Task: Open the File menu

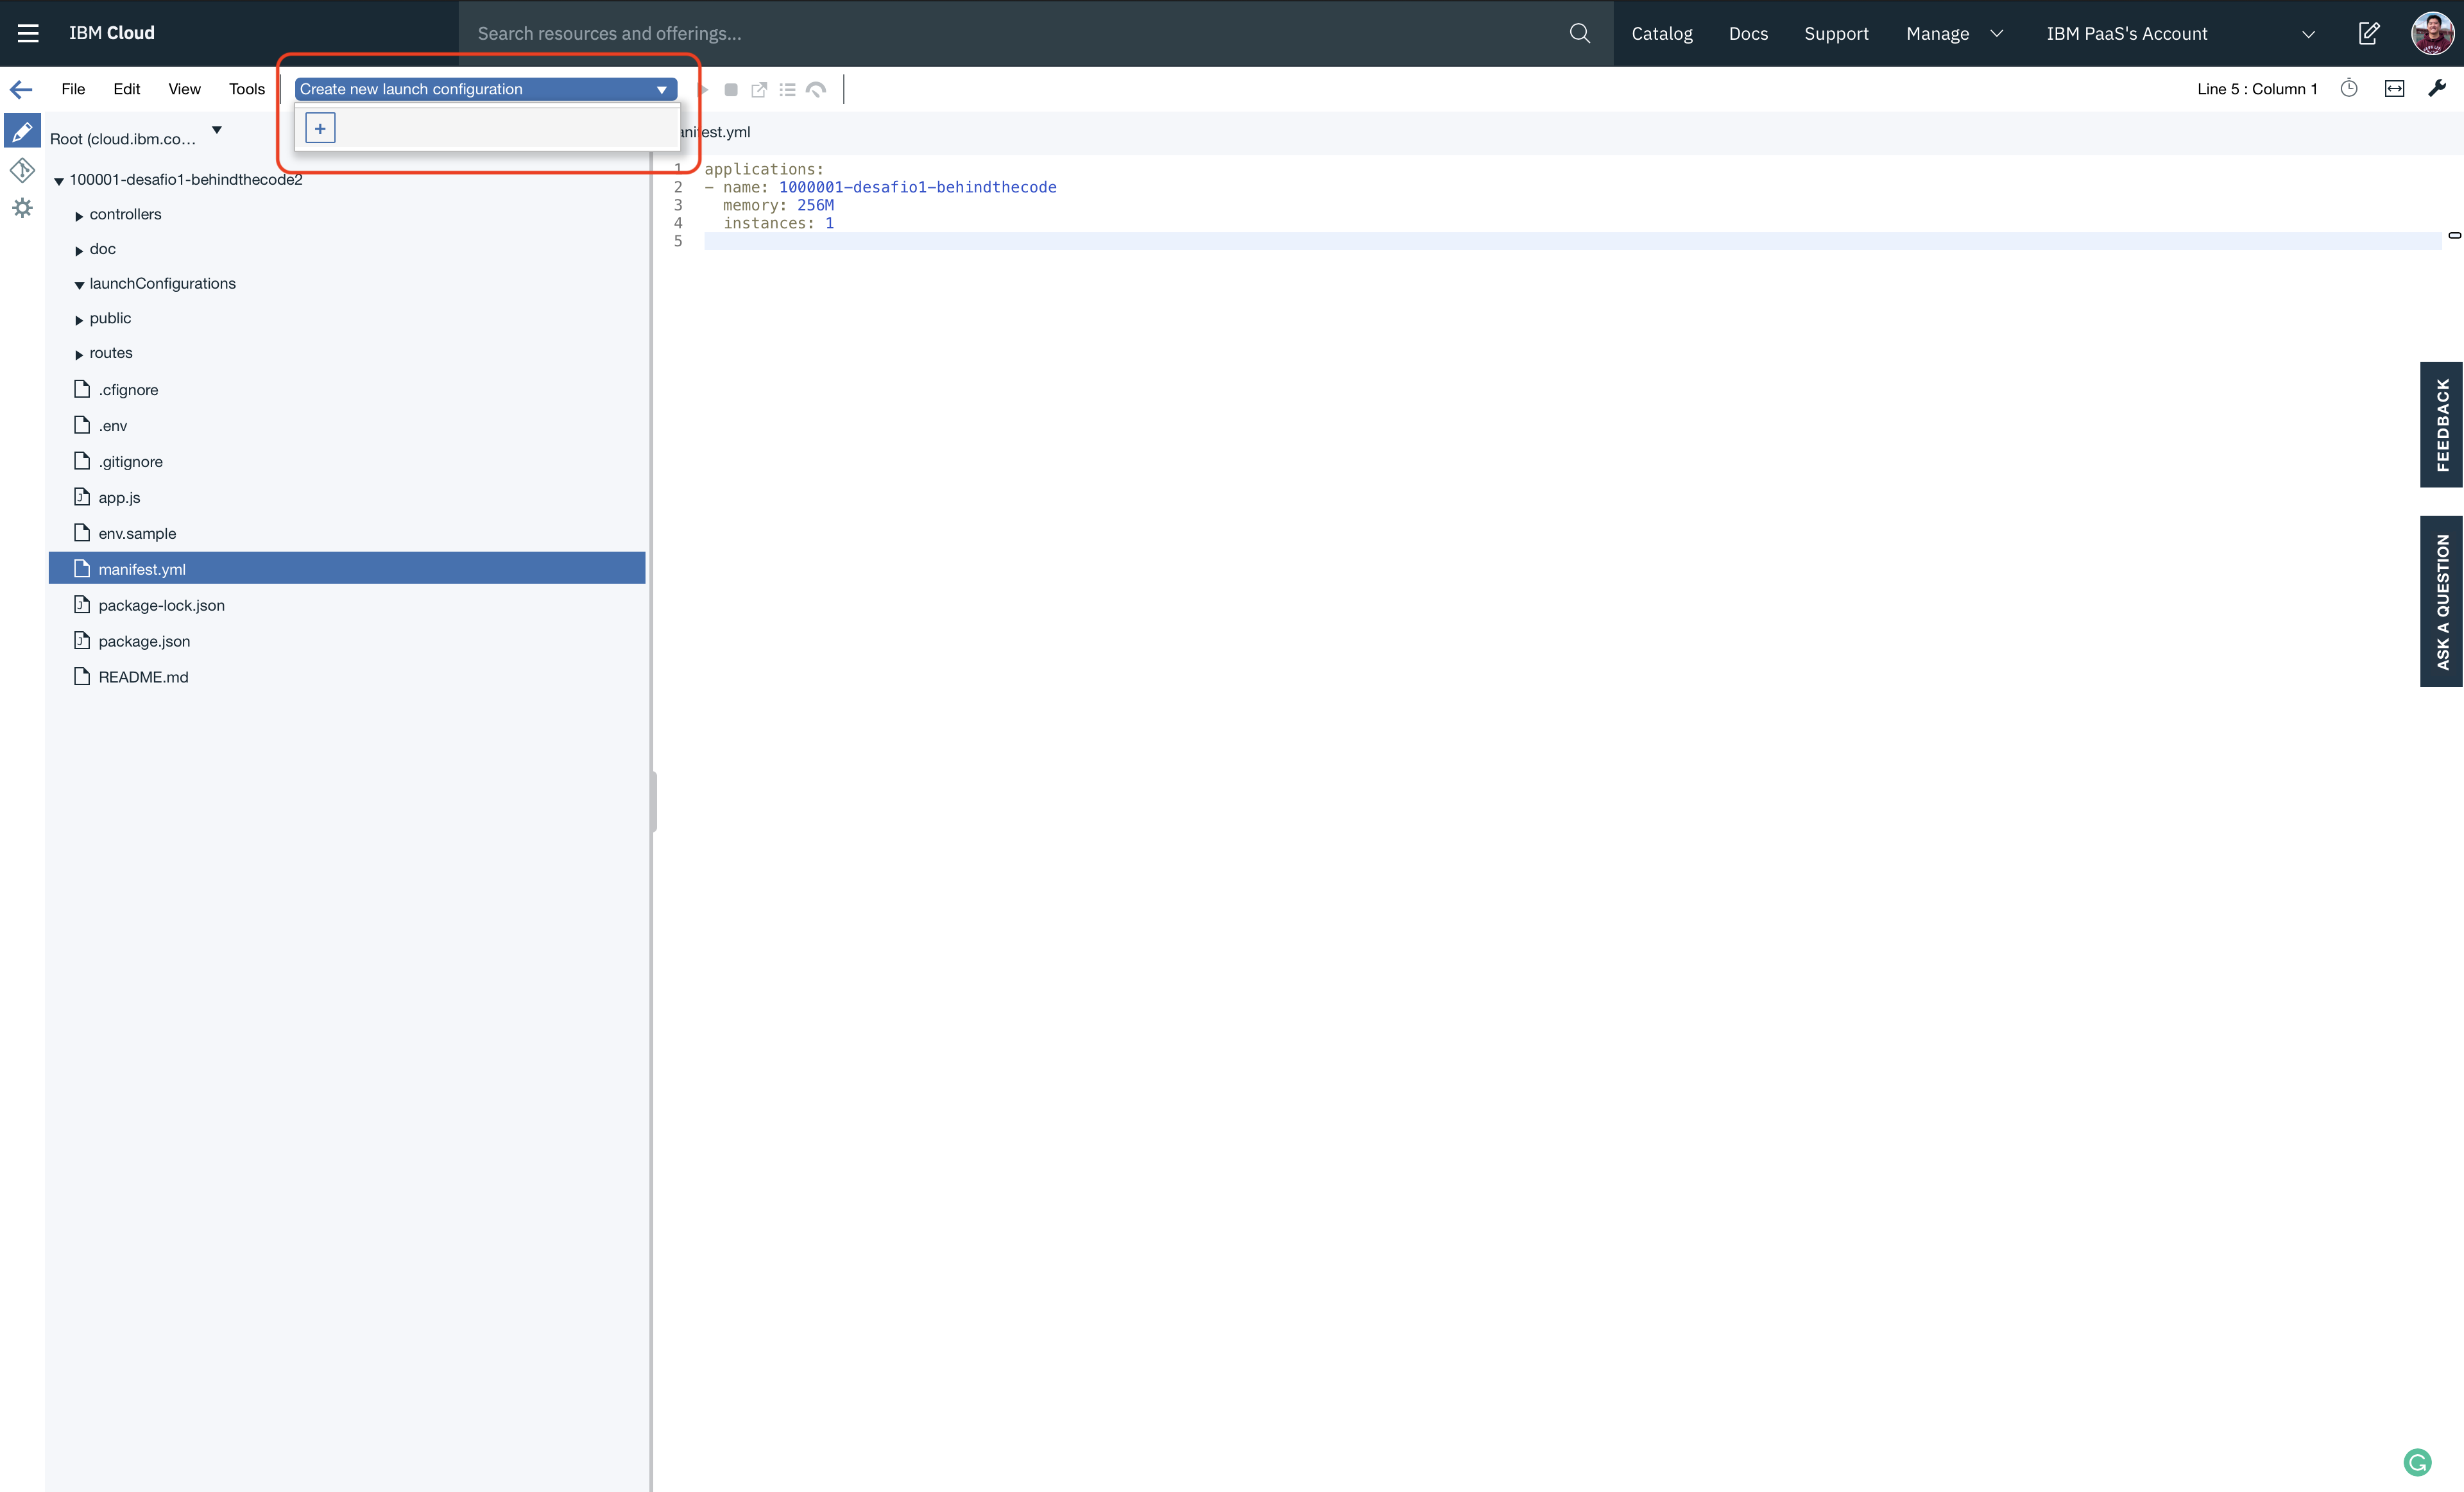Action: [x=73, y=89]
